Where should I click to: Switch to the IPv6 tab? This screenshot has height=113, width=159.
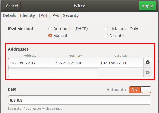point(55,15)
